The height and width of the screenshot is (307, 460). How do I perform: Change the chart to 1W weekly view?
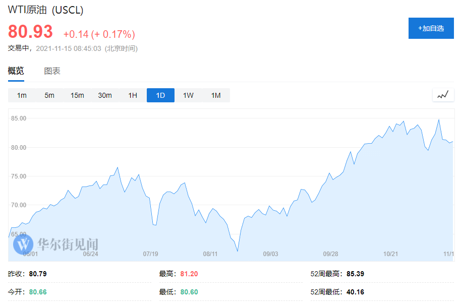[x=188, y=95]
